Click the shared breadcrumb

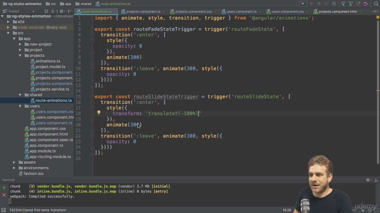pyautogui.click(x=83, y=4)
